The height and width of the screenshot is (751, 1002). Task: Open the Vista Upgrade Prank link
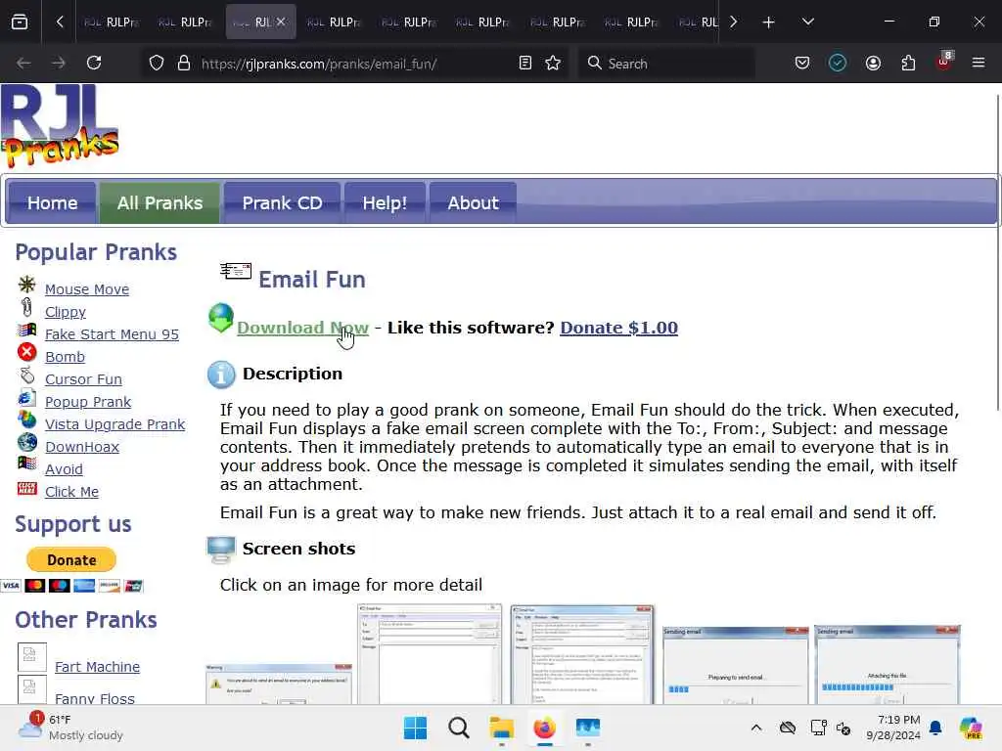pyautogui.click(x=115, y=424)
